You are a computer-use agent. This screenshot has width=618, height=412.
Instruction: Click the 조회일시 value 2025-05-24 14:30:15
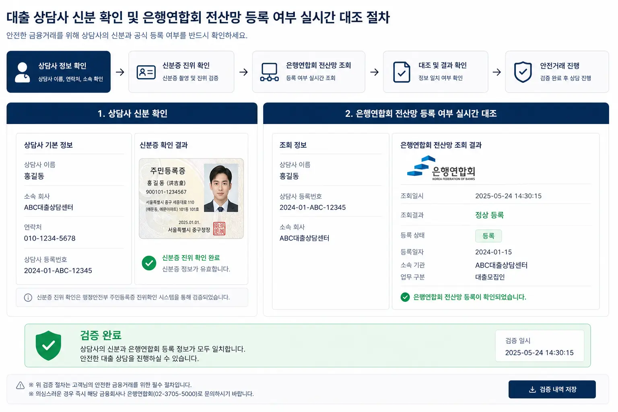508,196
